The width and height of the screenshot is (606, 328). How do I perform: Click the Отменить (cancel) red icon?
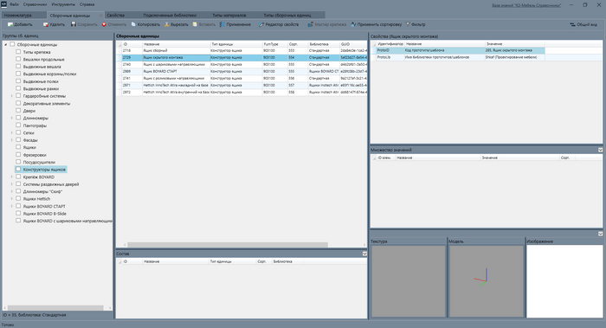(x=104, y=24)
